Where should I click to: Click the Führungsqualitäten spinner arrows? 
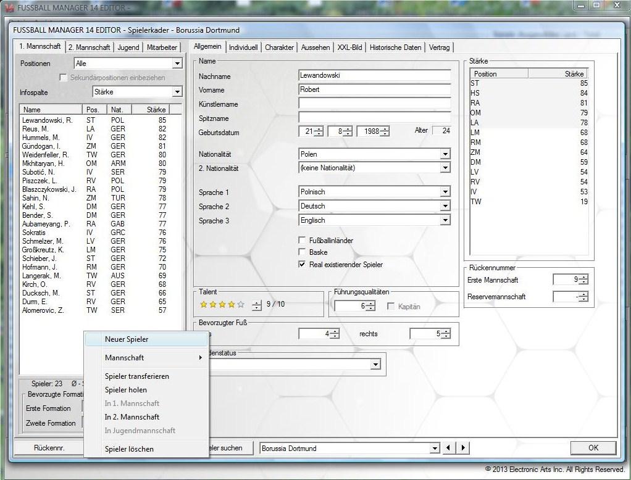pos(370,306)
